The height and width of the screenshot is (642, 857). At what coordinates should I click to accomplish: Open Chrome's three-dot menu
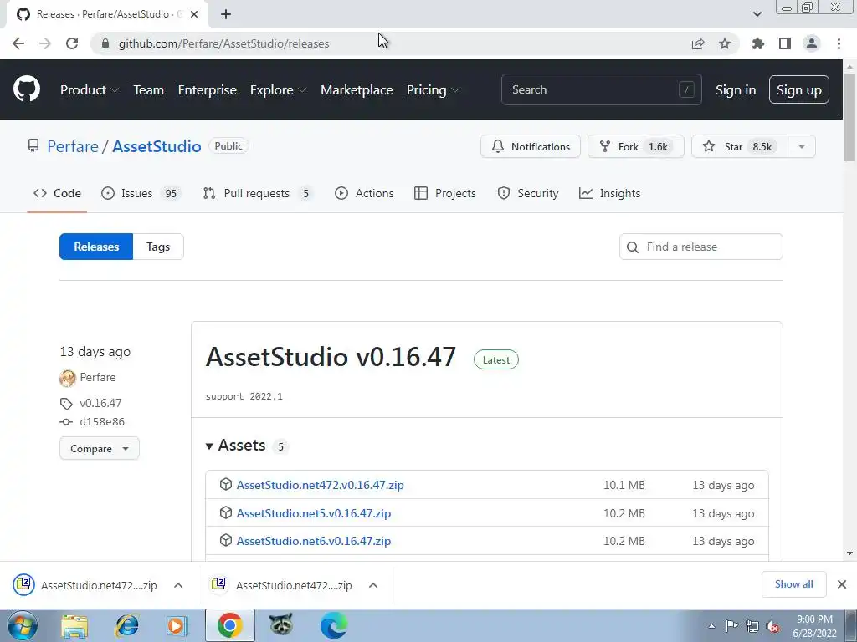(839, 43)
